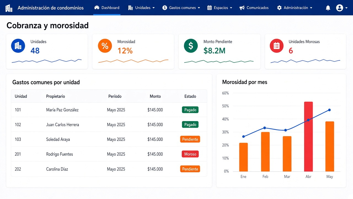Click Pendiente badge for Soledad Araya

coord(190,139)
